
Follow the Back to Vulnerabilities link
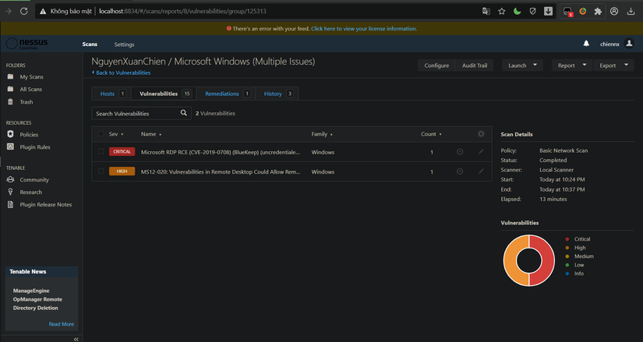(x=122, y=72)
